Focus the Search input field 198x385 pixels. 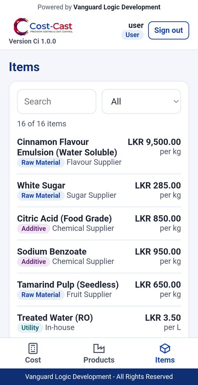tap(57, 101)
